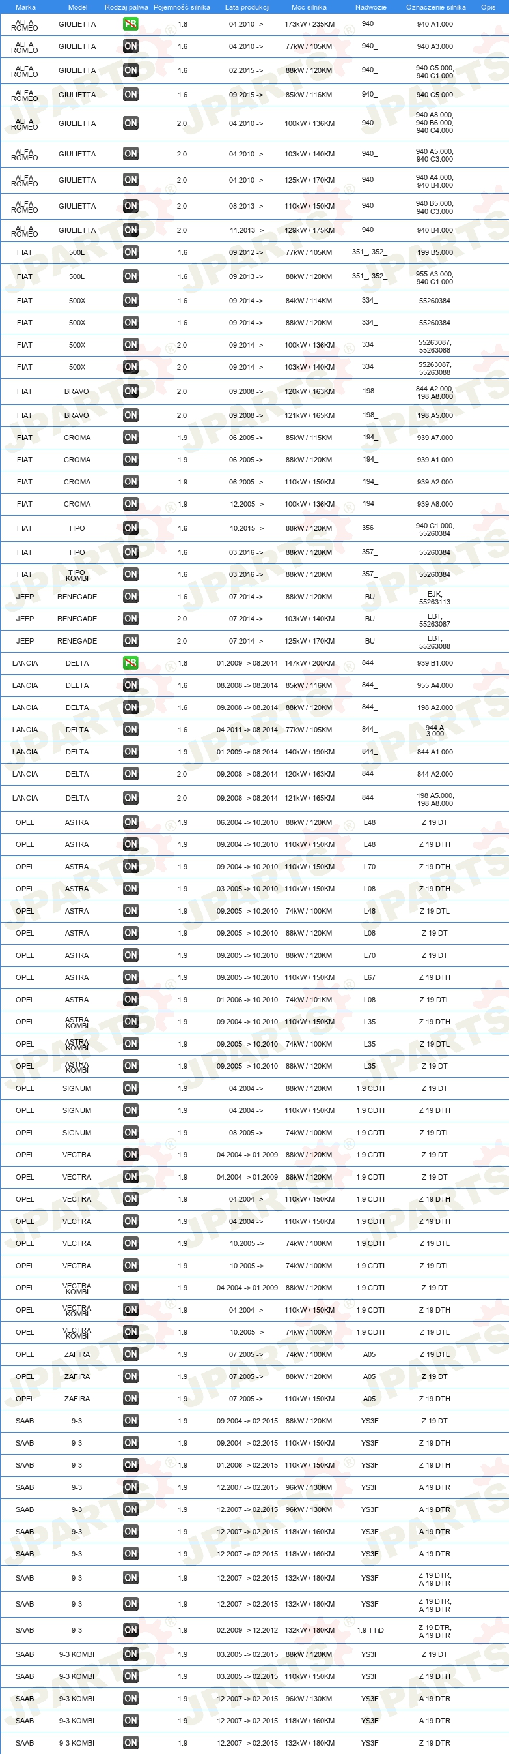The width and height of the screenshot is (509, 1754).
Task: Click the Pojemność silnika column header
Action: [x=182, y=7]
